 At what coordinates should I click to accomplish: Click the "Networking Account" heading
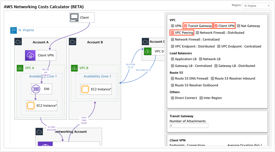coord(71,132)
